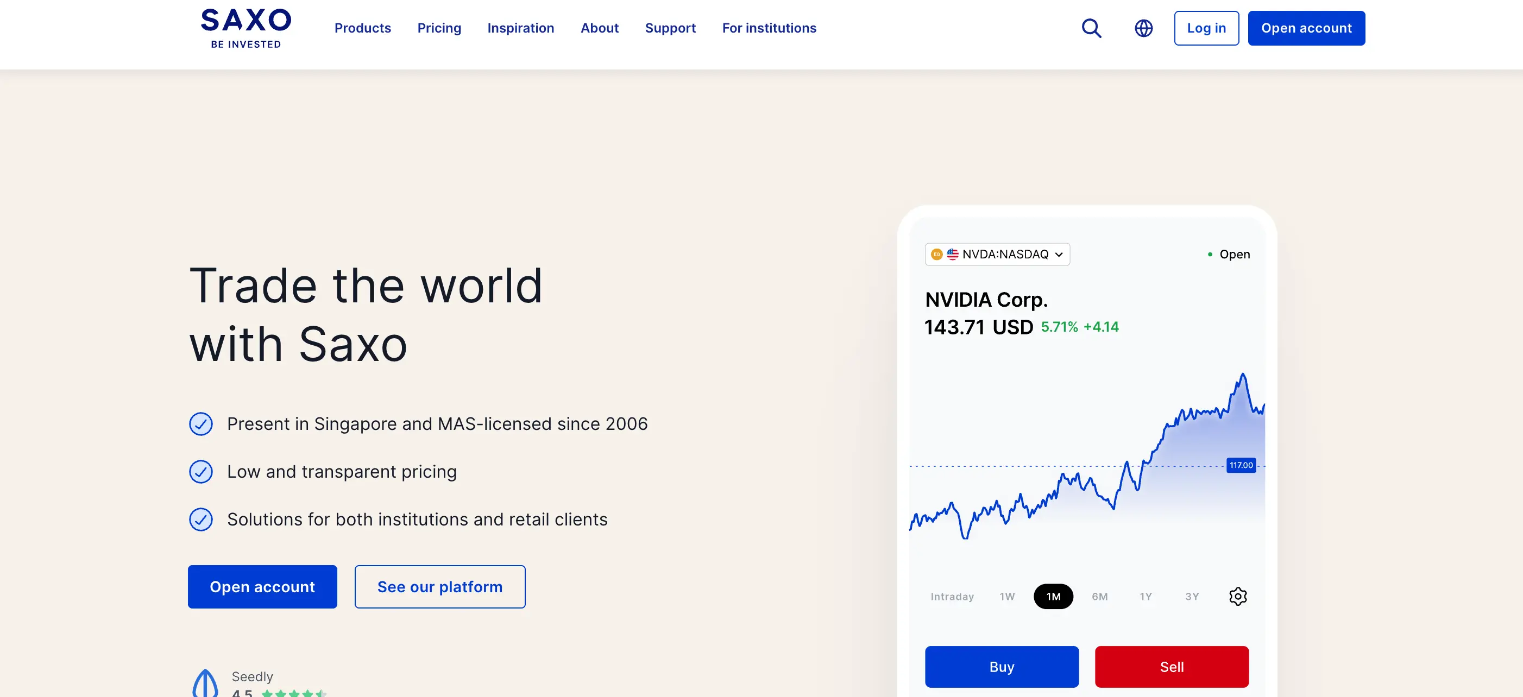This screenshot has height=697, width=1523.
Task: Click check icon beside Low and transparent pricing
Action: coord(201,471)
